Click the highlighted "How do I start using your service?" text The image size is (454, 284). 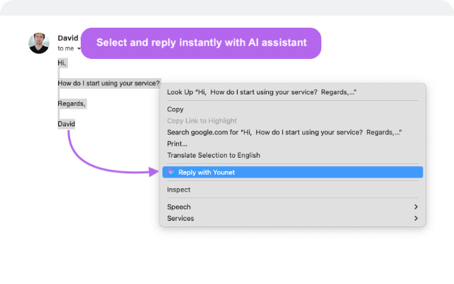click(109, 83)
